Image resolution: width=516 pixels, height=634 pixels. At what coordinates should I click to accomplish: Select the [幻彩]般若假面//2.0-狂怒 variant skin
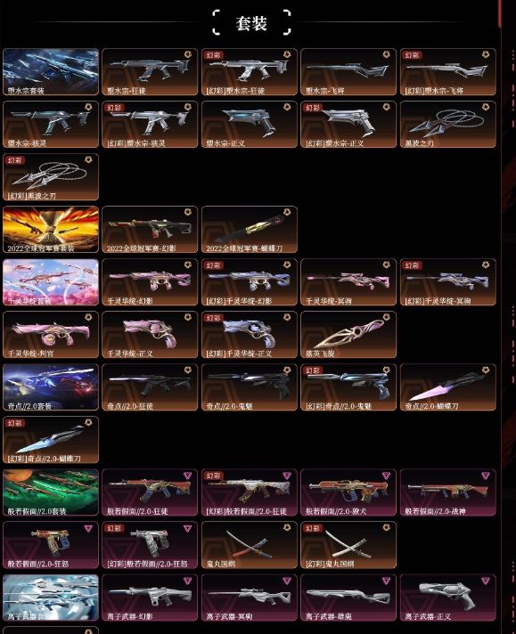(150, 545)
